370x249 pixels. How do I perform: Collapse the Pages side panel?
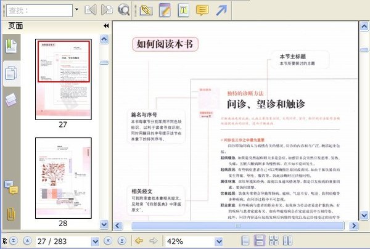click(106, 26)
